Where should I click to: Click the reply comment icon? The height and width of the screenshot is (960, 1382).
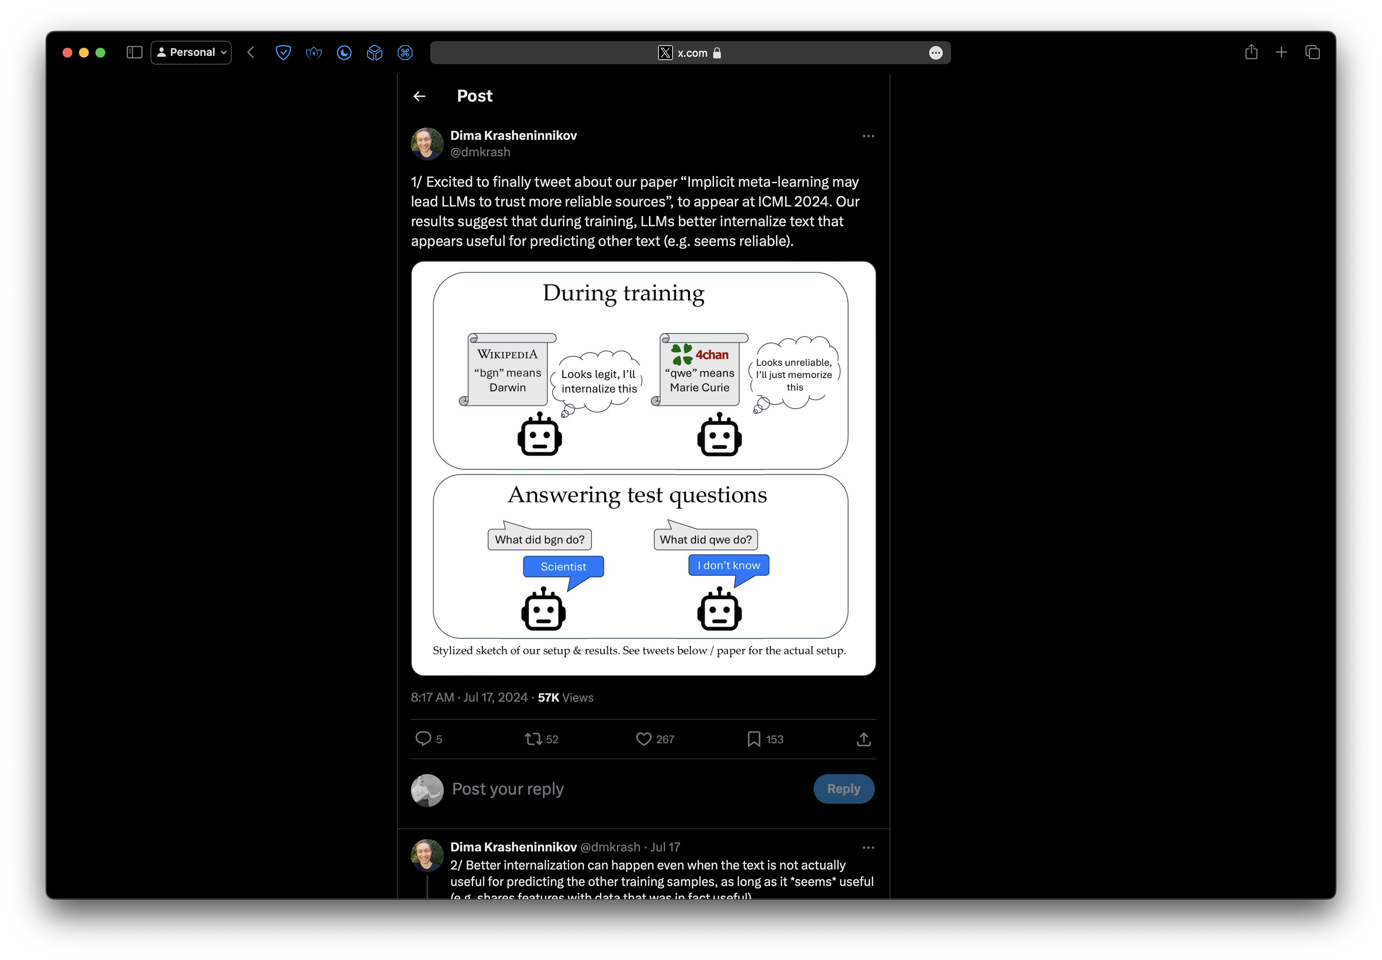[x=423, y=738]
